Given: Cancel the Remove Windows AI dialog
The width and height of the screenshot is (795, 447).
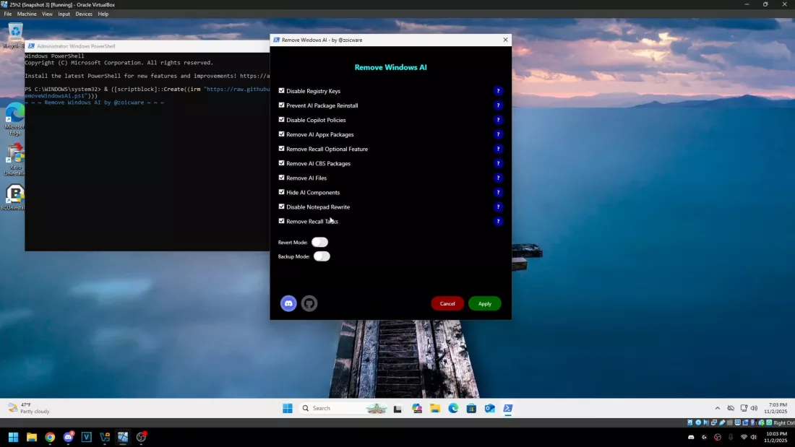Looking at the screenshot, I should coord(447,303).
